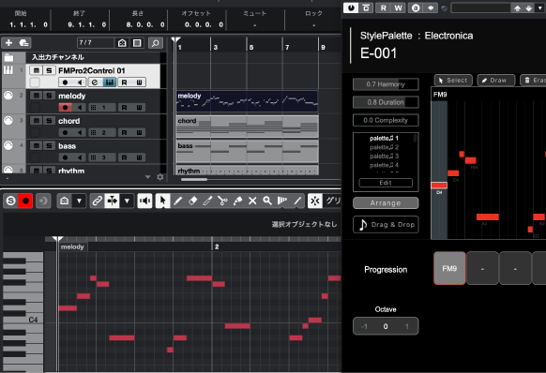The image size is (546, 373).
Task: Select palette 3 in the palette list
Action: [384, 157]
